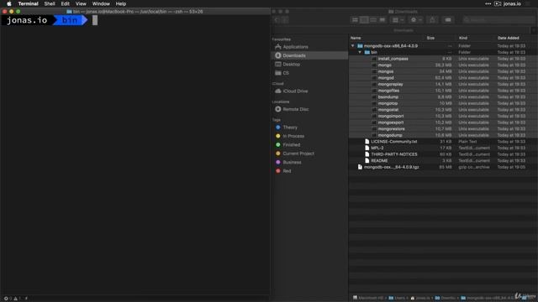Click Users in the Finder path bar

(397, 298)
